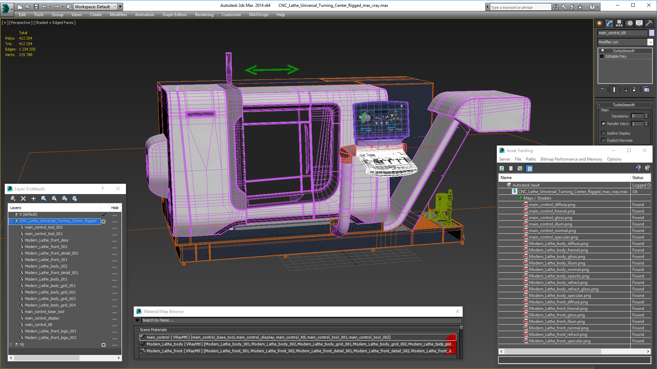
Task: Open Configure Modifier Sets icon
Action: coord(646,90)
